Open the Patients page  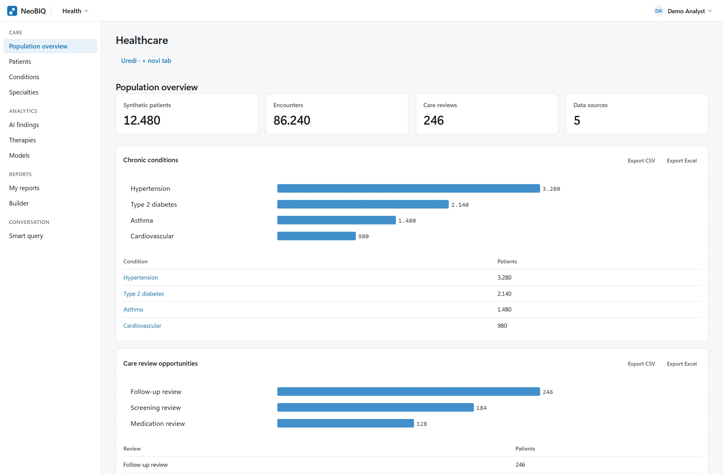20,62
